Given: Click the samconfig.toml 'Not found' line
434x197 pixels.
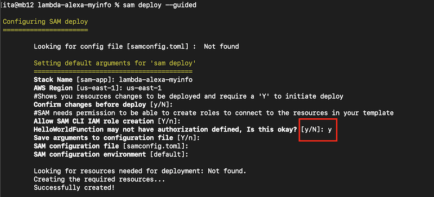Looking at the screenshot, I should [136, 46].
